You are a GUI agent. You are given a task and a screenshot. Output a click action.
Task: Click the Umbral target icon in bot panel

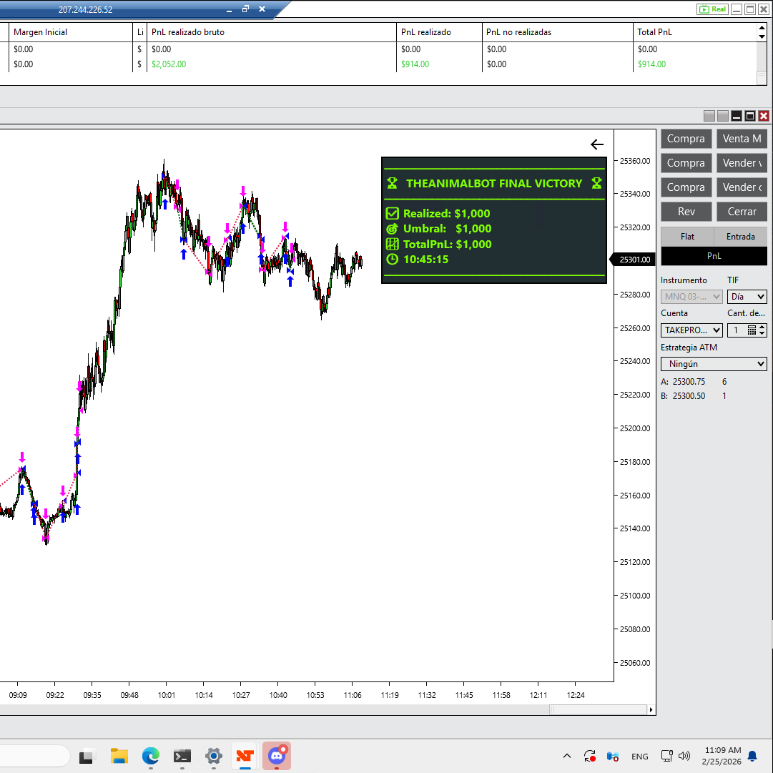[x=393, y=229]
